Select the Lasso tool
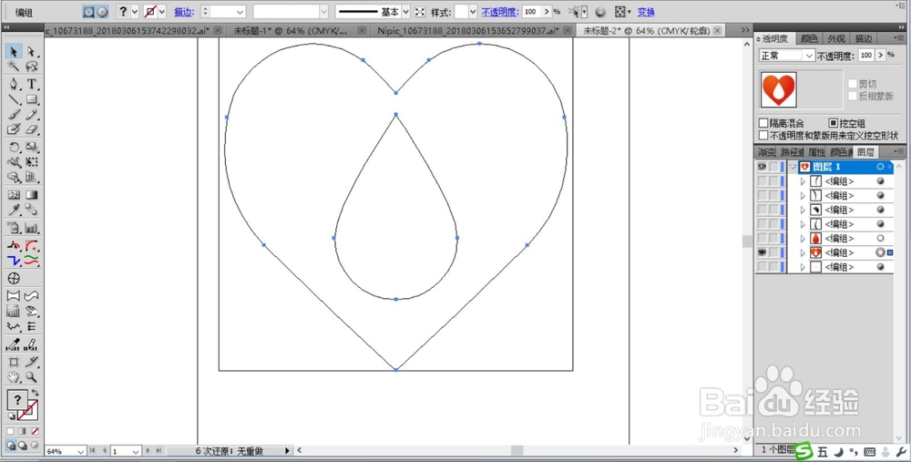911x462 pixels. pyautogui.click(x=31, y=67)
